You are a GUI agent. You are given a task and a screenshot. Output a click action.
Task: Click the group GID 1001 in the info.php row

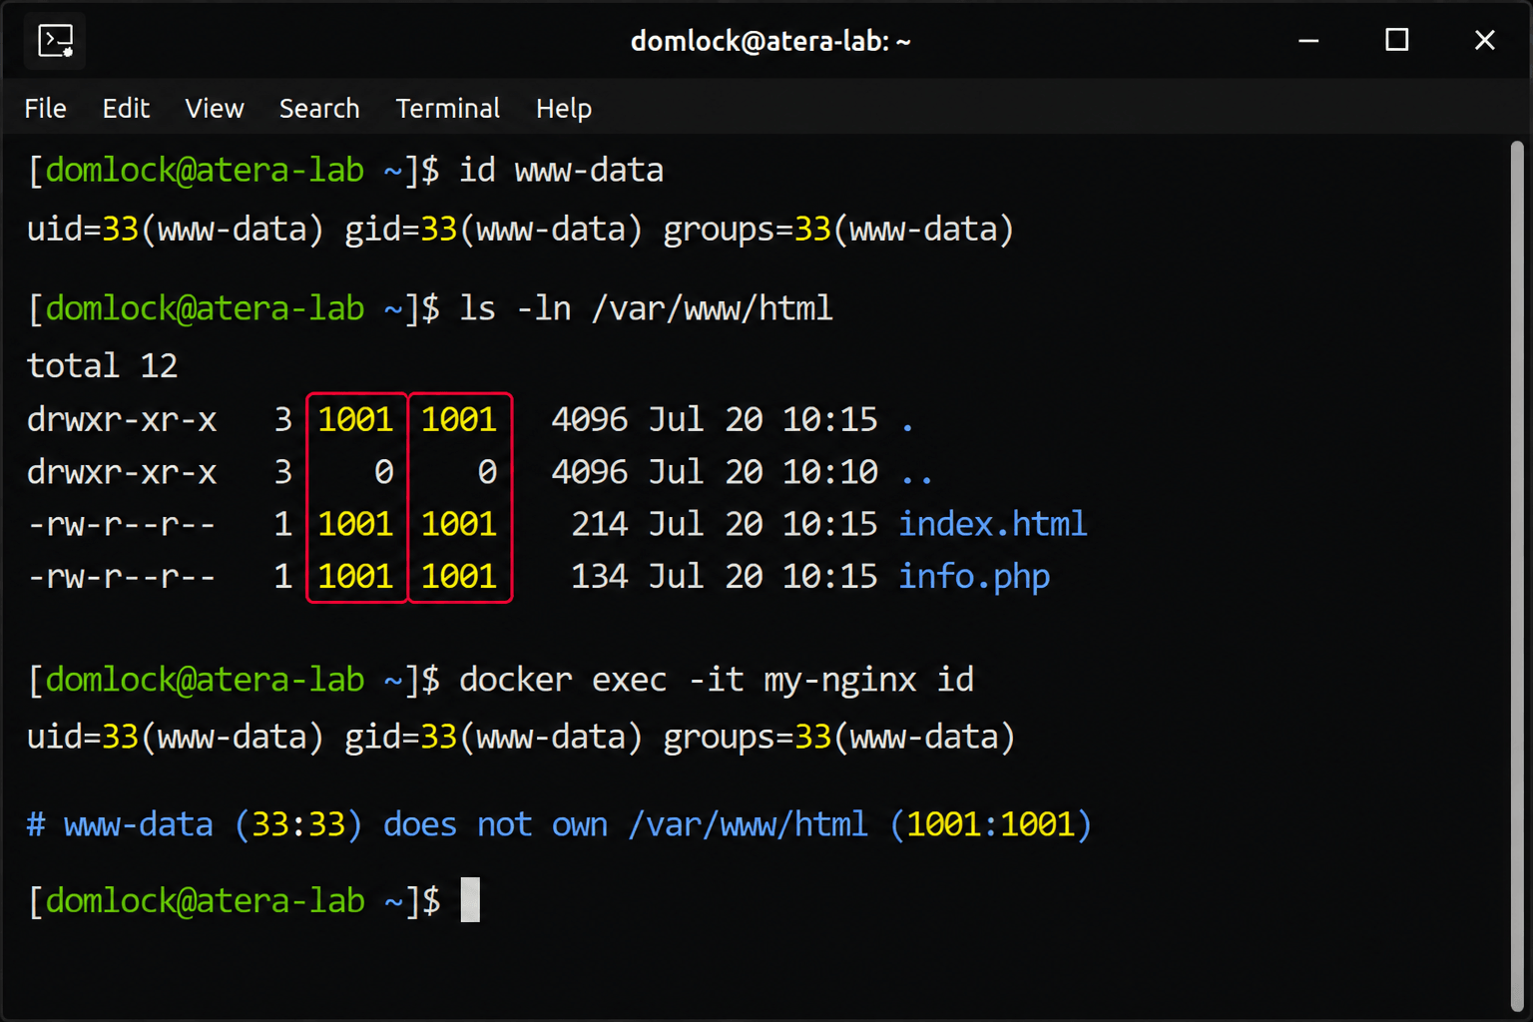[x=459, y=577]
